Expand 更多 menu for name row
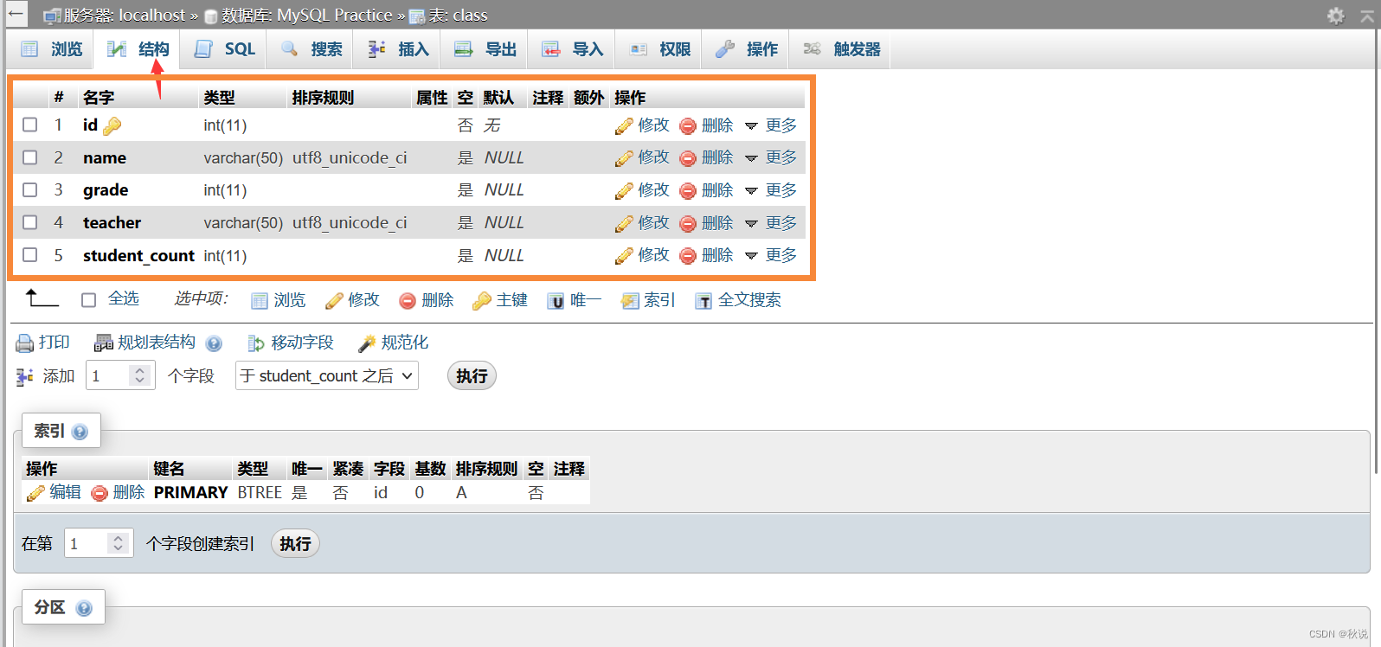Image resolution: width=1381 pixels, height=647 pixels. tap(771, 157)
